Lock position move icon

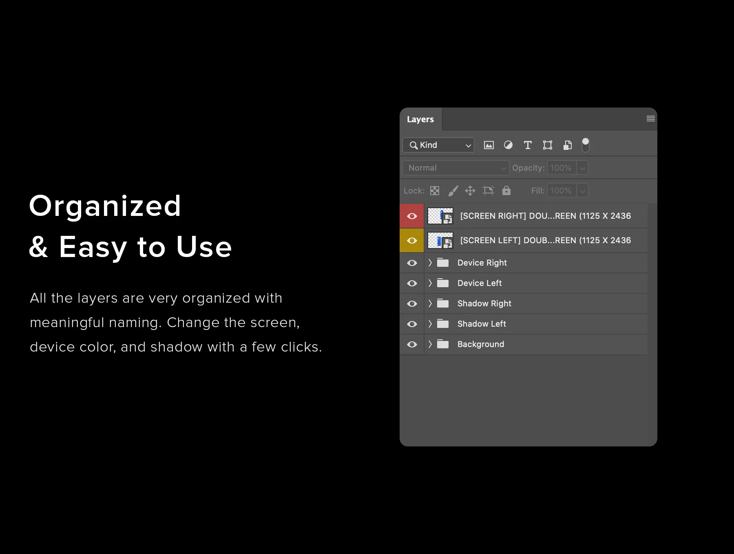(x=470, y=191)
